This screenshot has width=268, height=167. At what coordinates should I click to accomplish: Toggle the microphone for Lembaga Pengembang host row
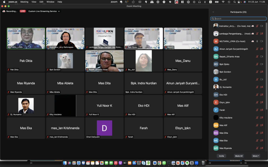point(257,34)
